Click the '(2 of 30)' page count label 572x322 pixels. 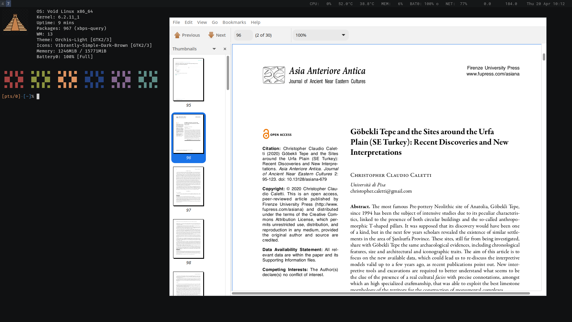[x=263, y=35]
